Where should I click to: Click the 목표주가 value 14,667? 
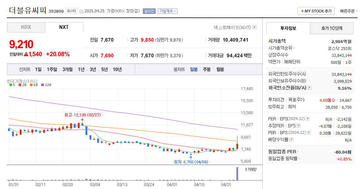(x=345, y=100)
